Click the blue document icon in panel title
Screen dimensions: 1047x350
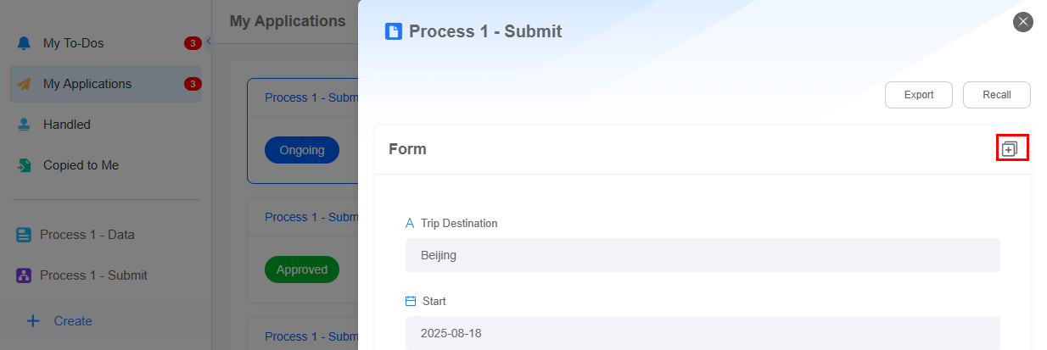tap(394, 31)
